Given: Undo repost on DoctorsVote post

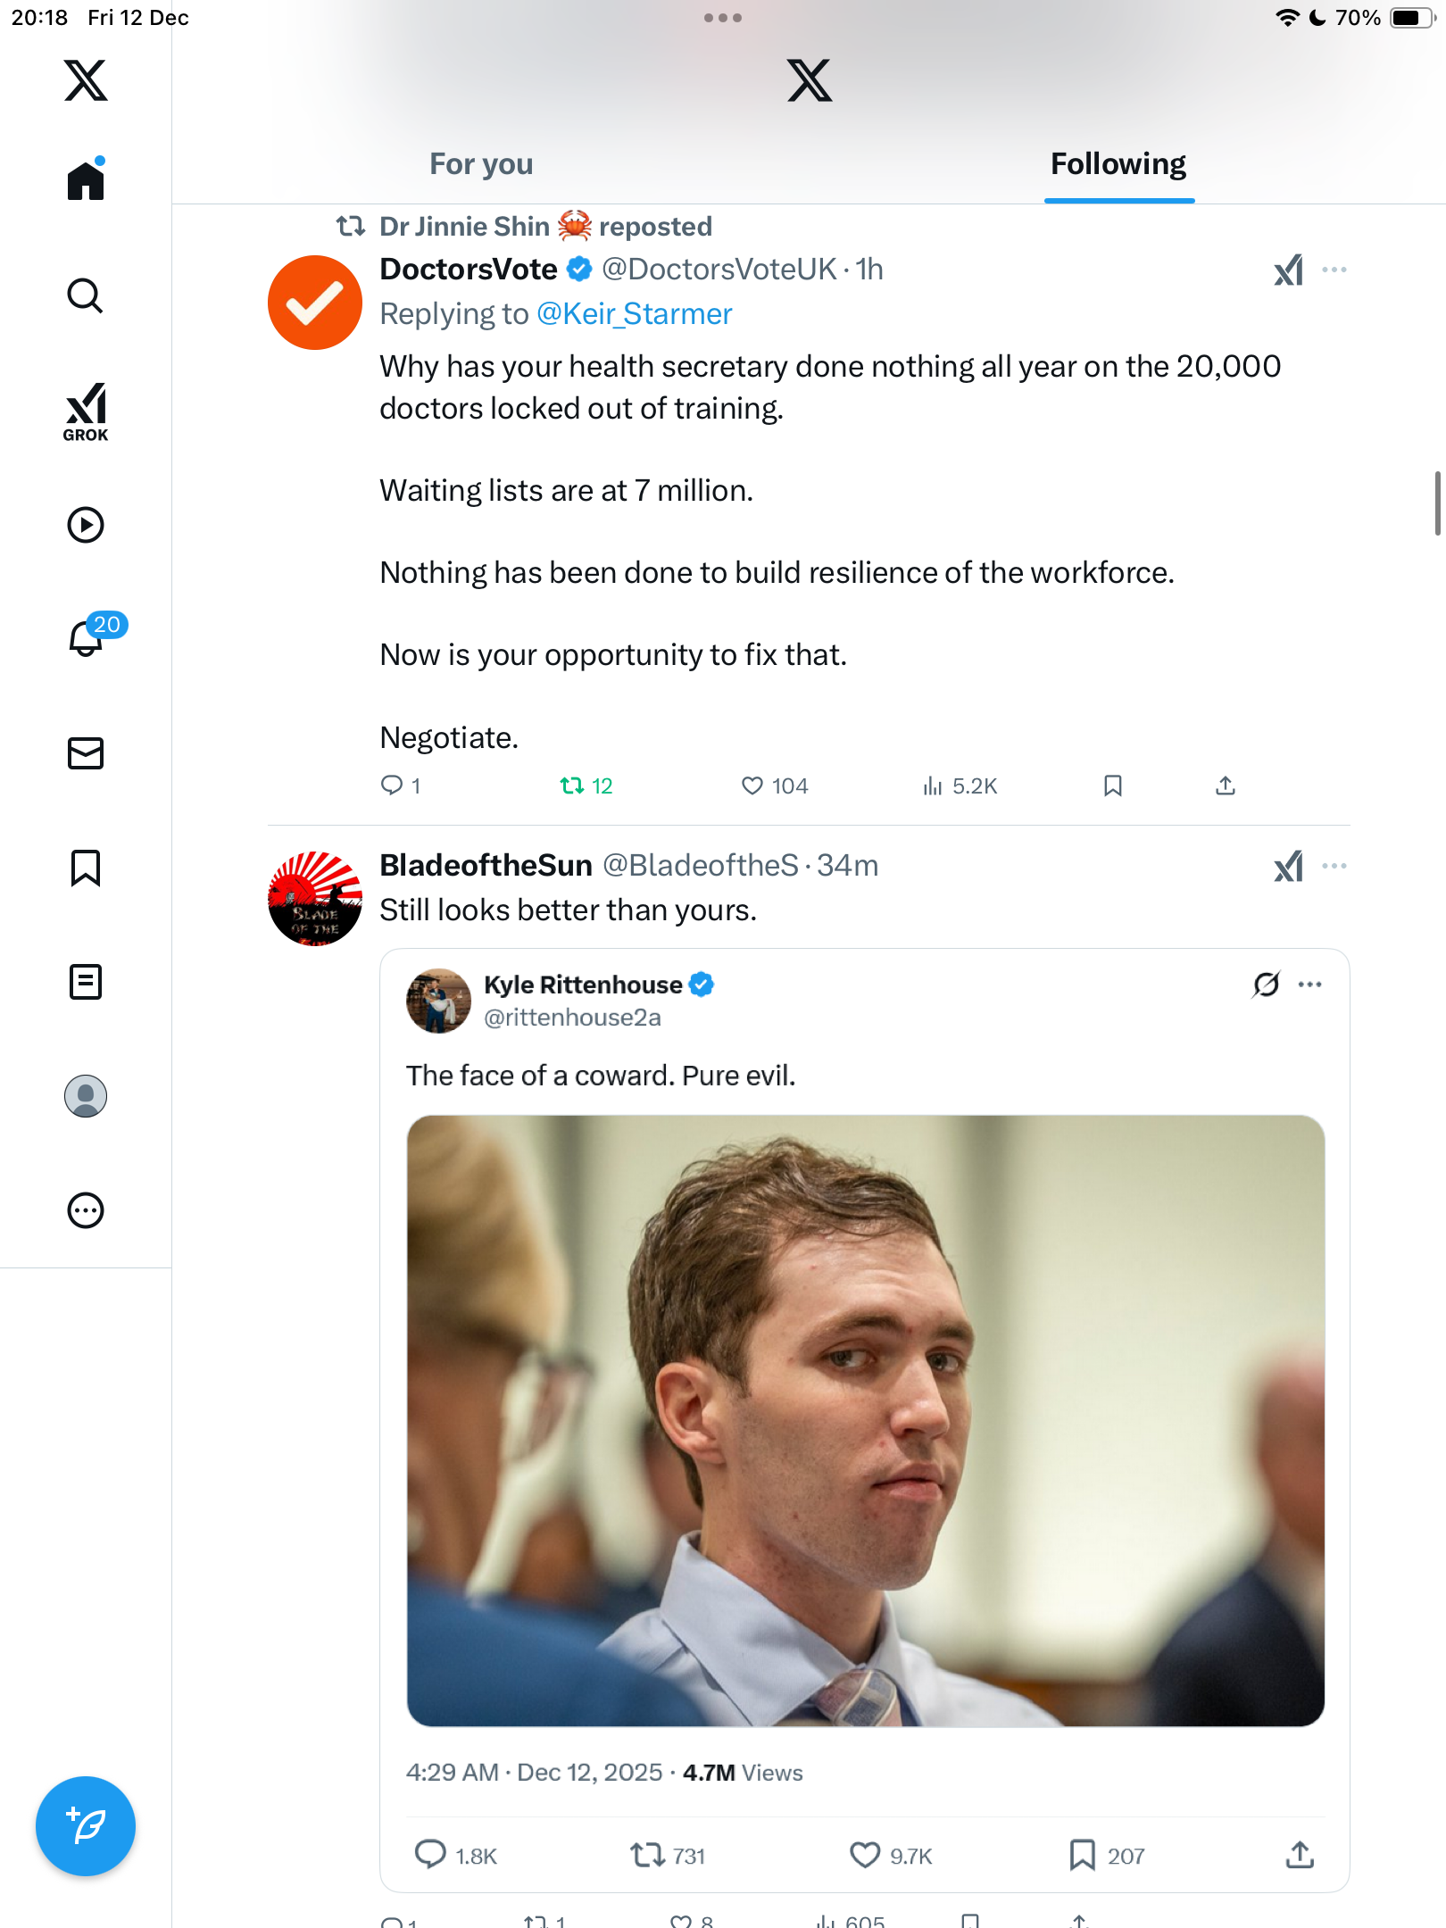Looking at the screenshot, I should (x=572, y=785).
